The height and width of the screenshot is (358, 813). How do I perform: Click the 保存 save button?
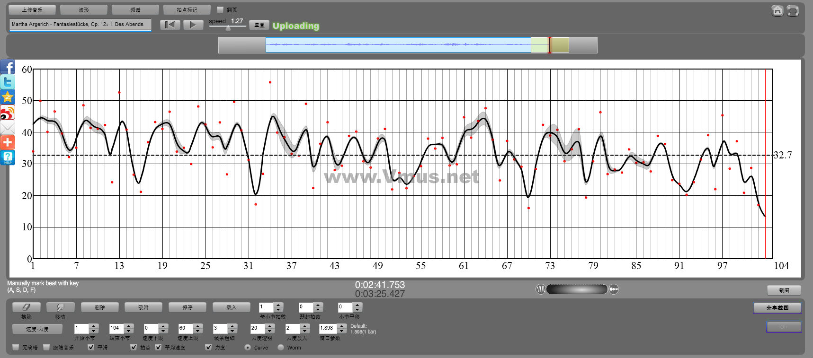click(188, 307)
